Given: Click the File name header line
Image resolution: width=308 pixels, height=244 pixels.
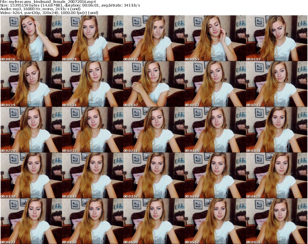Looking at the screenshot, I should (x=48, y=2).
